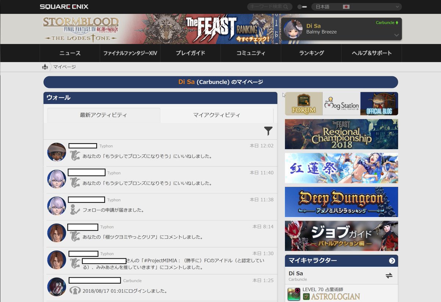441x302 pixels.
Task: Open the ランキング menu
Action: 311,53
